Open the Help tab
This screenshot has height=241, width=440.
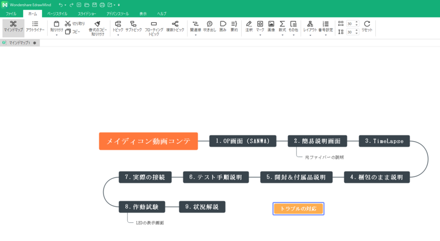162,13
